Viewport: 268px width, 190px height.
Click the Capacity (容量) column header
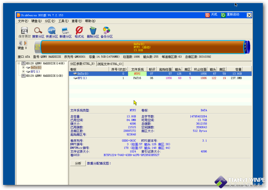234,69
